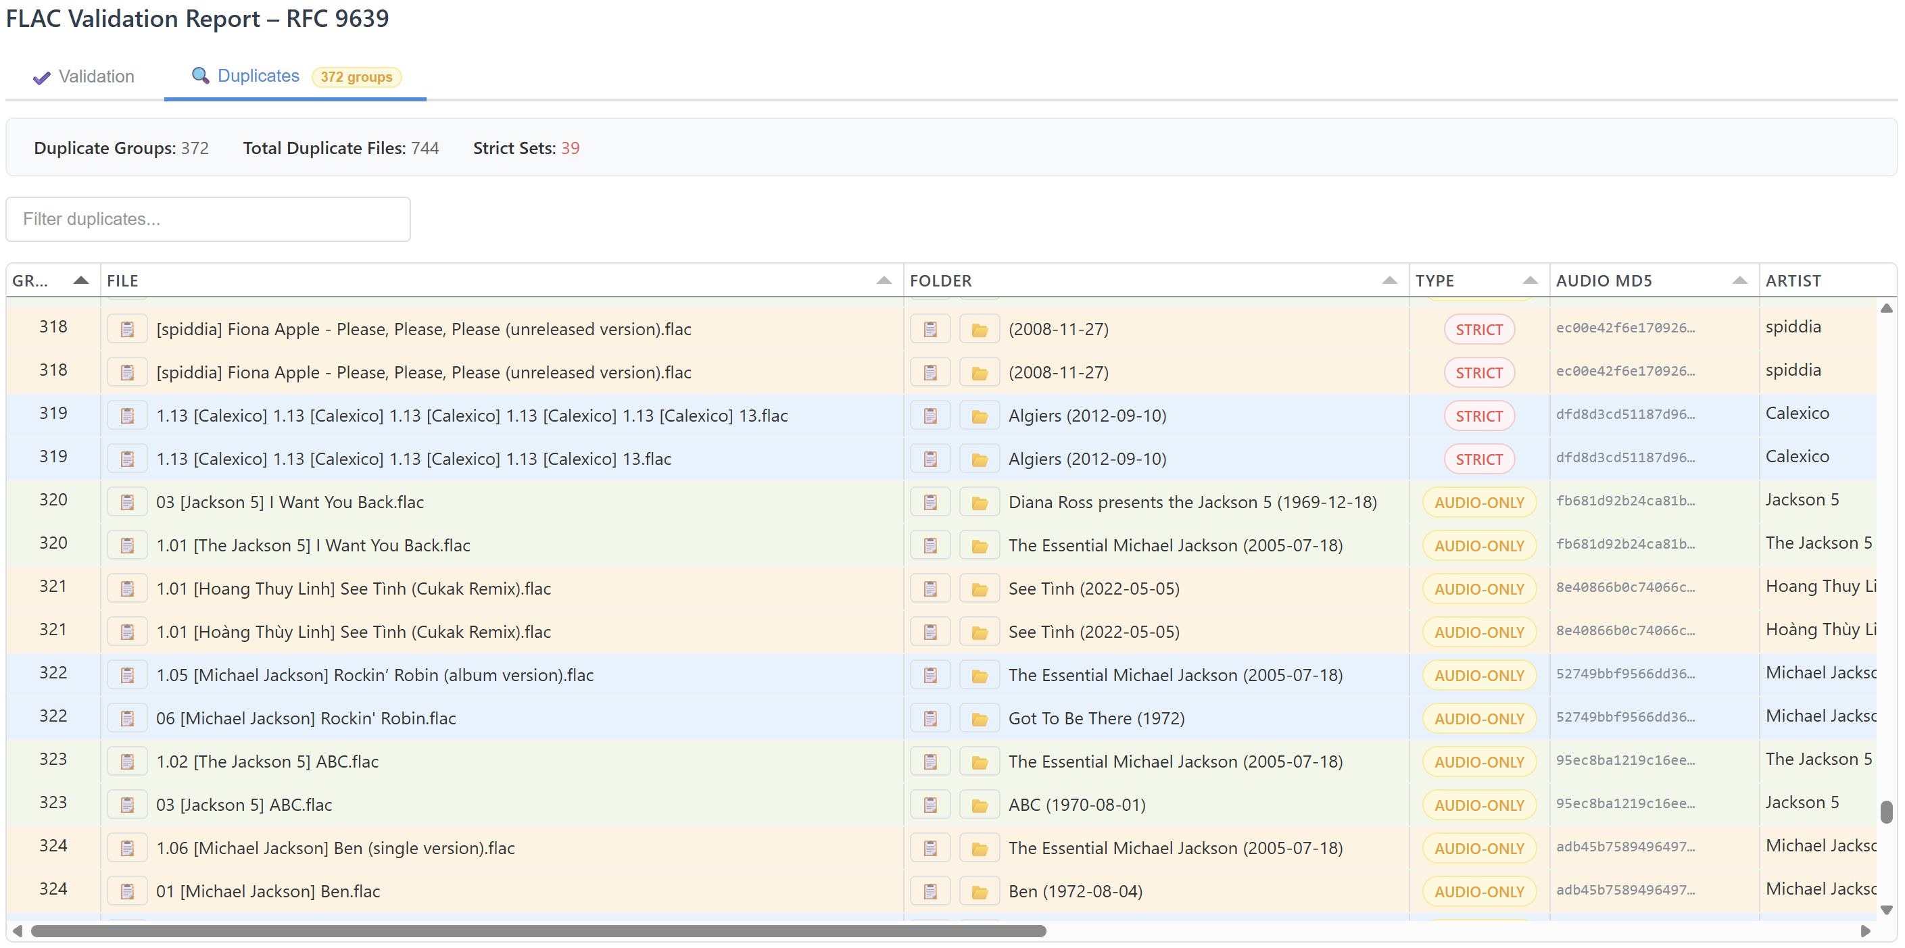Sort by the FILE column arrow

tap(884, 280)
